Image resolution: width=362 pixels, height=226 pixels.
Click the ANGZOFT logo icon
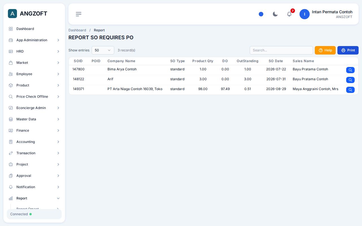pos(12,14)
